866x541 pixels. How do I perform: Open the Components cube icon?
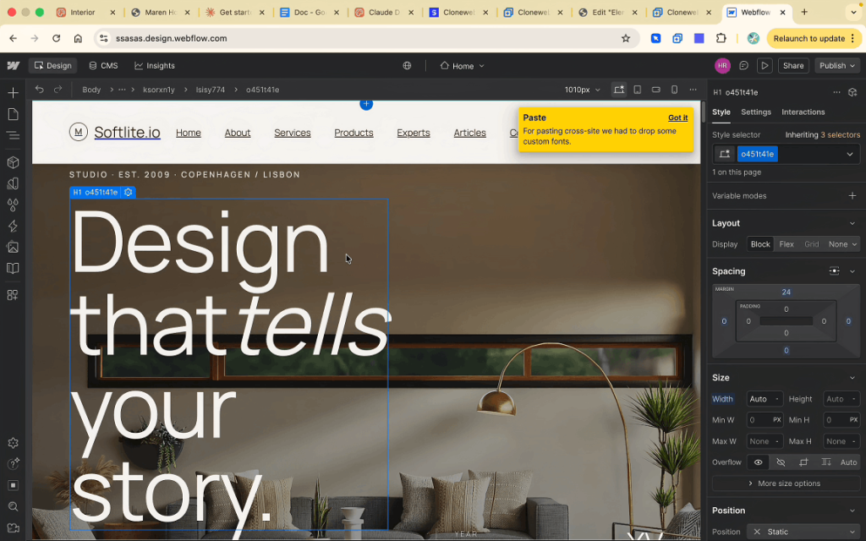pos(13,162)
